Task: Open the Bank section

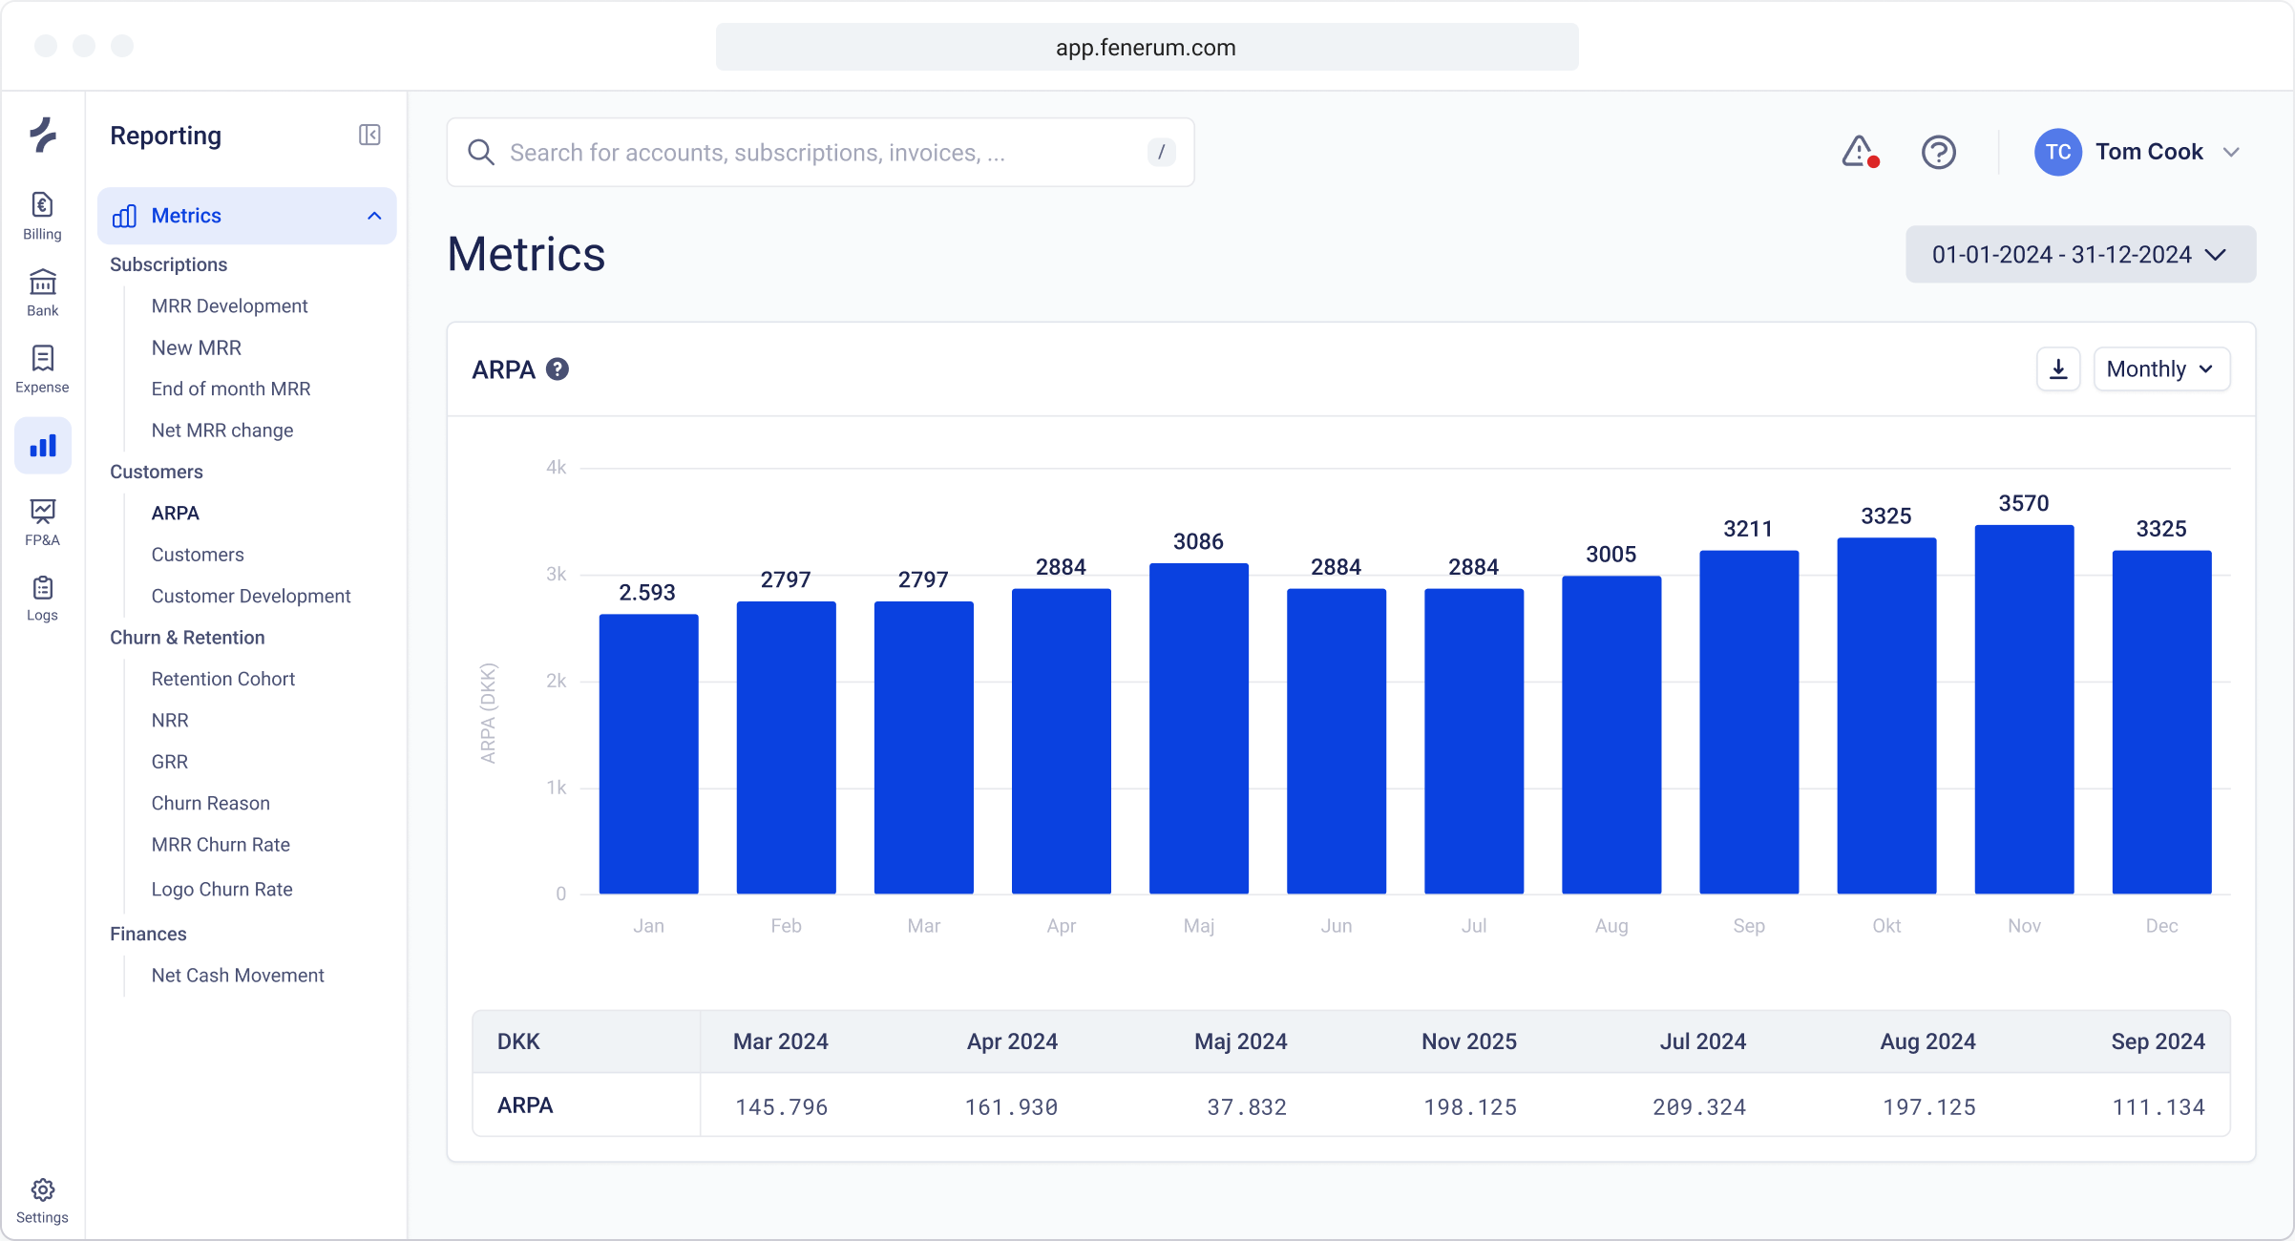Action: pyautogui.click(x=42, y=292)
